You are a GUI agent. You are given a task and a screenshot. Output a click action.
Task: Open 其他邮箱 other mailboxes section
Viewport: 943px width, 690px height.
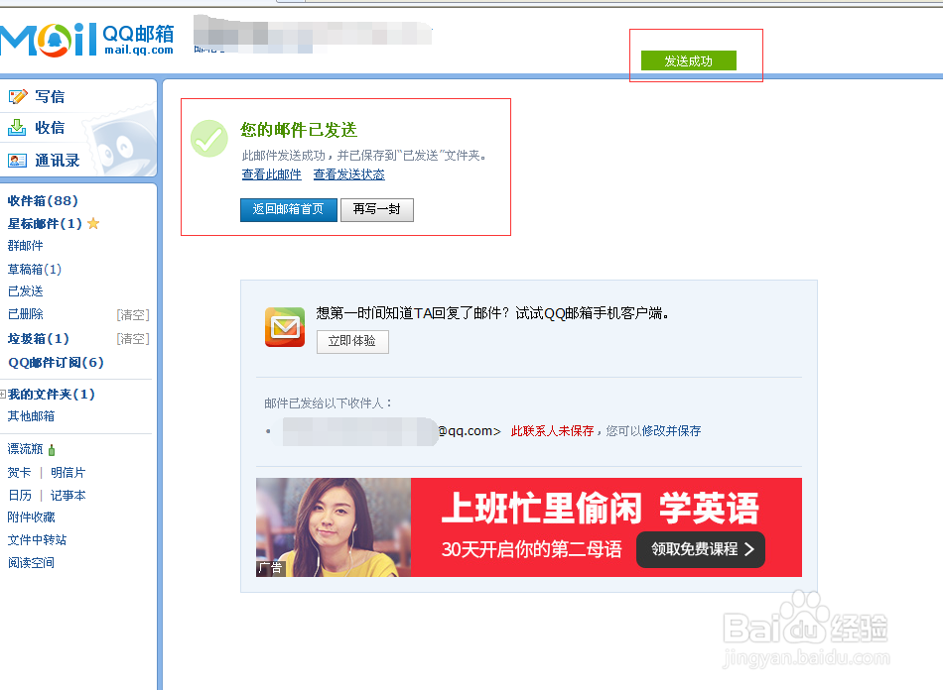tap(33, 415)
